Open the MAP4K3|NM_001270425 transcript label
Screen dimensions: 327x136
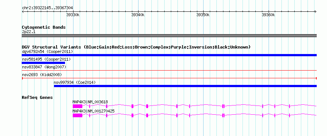[x=93, y=111]
